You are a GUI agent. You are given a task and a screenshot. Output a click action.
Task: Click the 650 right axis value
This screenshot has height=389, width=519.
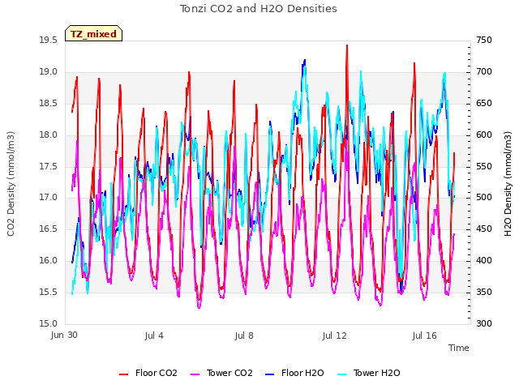point(484,104)
